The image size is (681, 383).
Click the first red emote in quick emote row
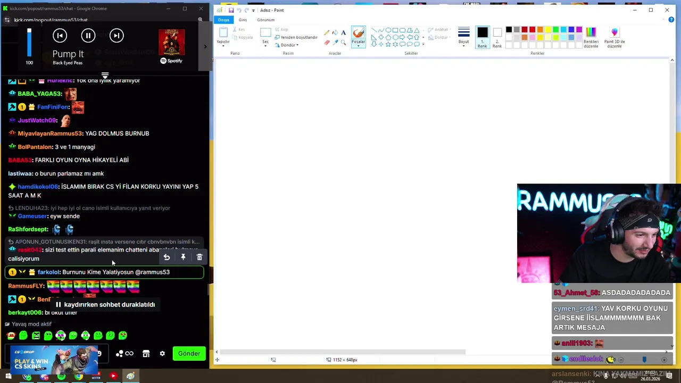pos(11,336)
